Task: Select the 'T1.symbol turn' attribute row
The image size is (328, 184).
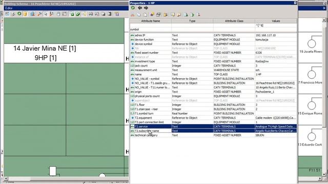Action: coord(213,113)
